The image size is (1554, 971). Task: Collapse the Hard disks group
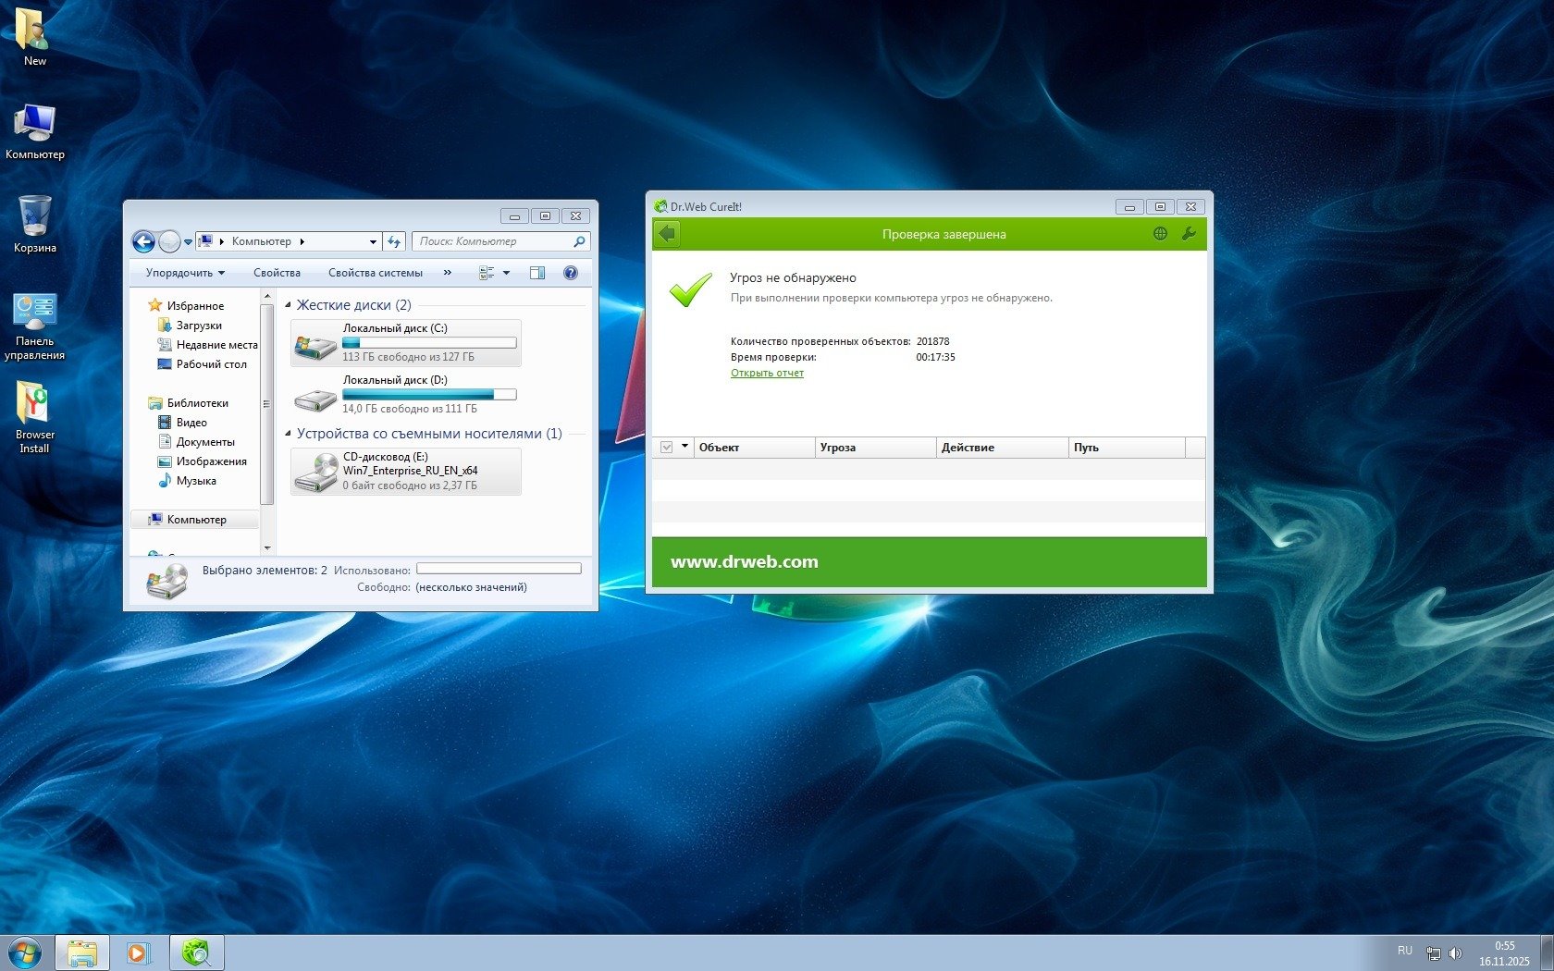288,305
